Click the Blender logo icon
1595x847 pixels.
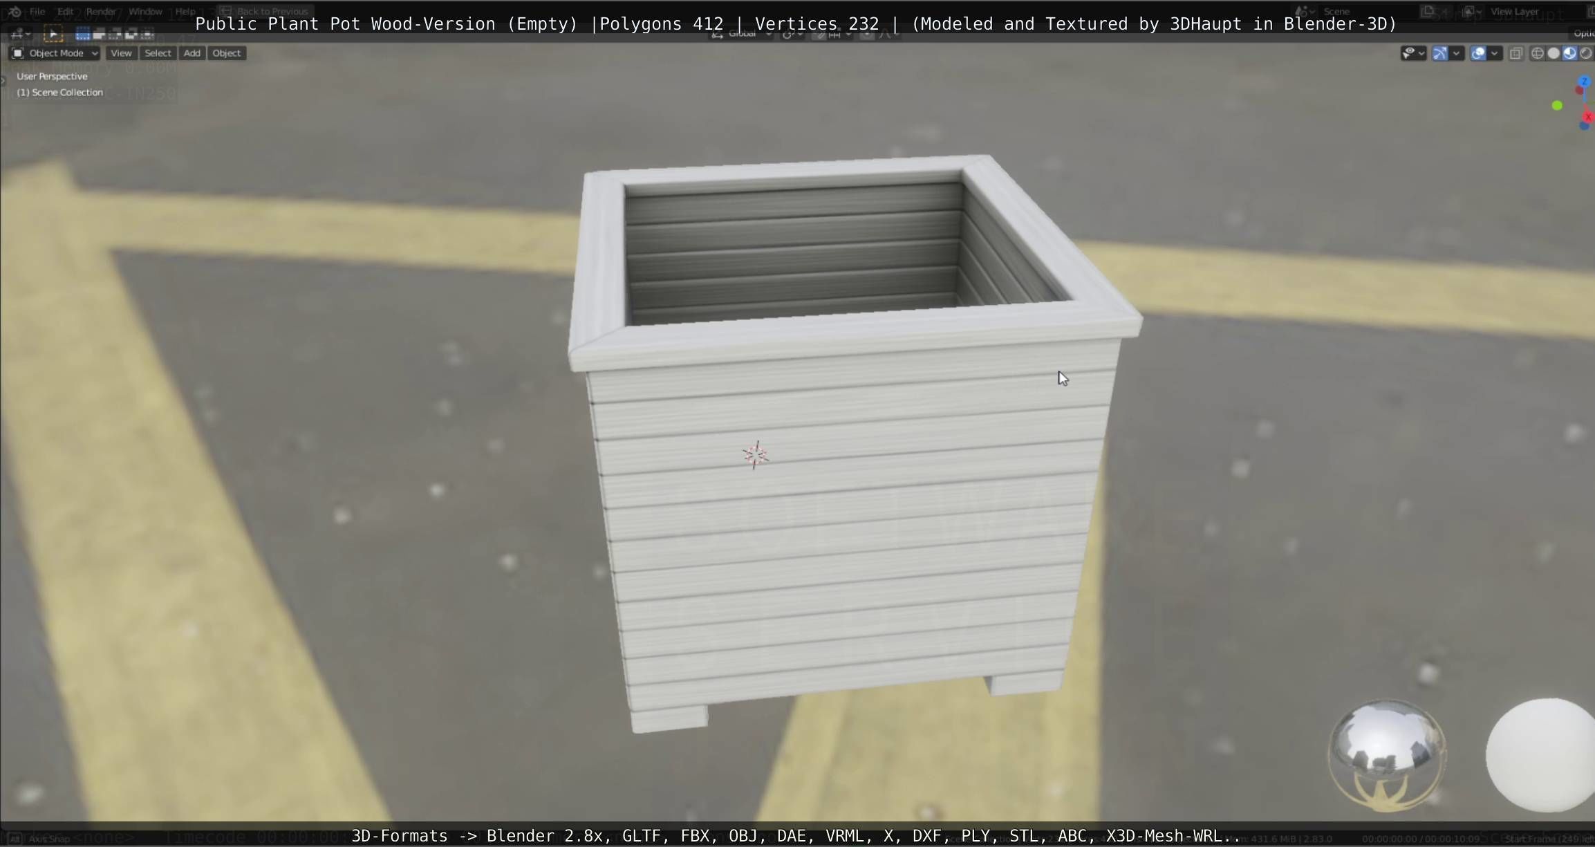click(15, 12)
